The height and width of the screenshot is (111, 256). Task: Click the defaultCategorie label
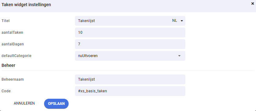[x=16, y=56]
